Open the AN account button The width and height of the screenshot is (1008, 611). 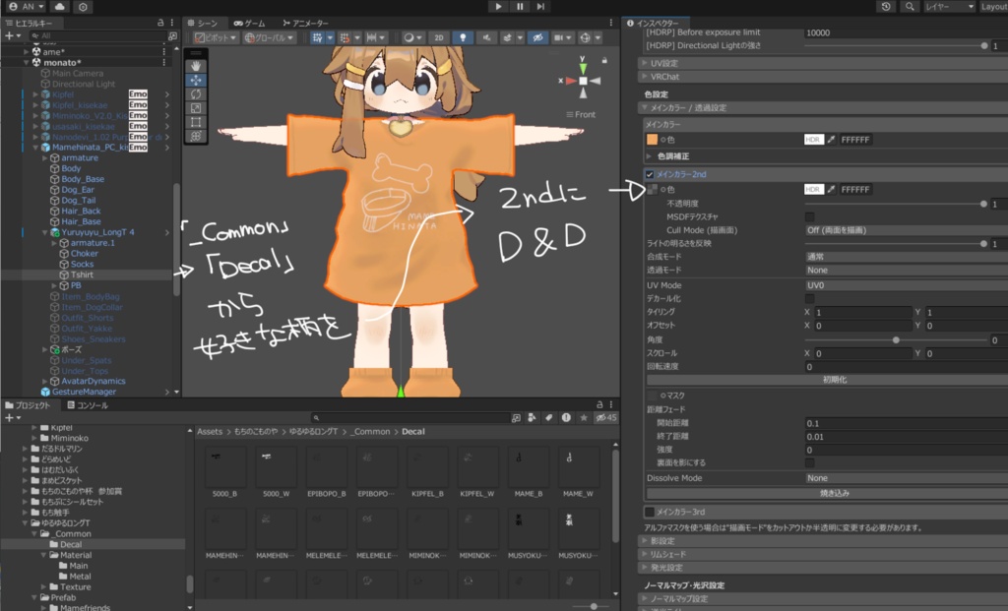(x=27, y=7)
